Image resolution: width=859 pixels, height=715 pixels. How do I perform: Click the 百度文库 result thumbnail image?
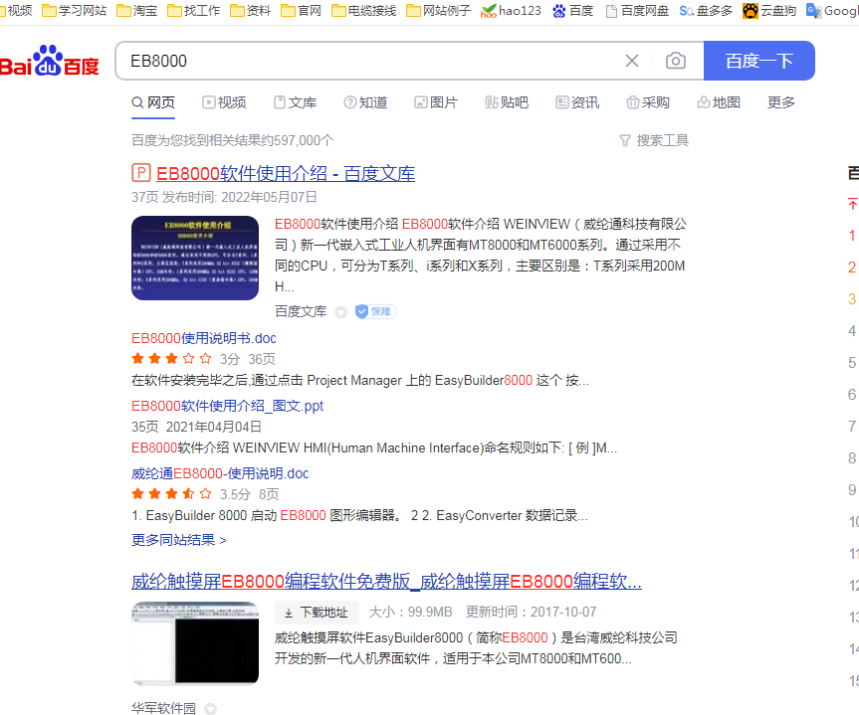[195, 258]
